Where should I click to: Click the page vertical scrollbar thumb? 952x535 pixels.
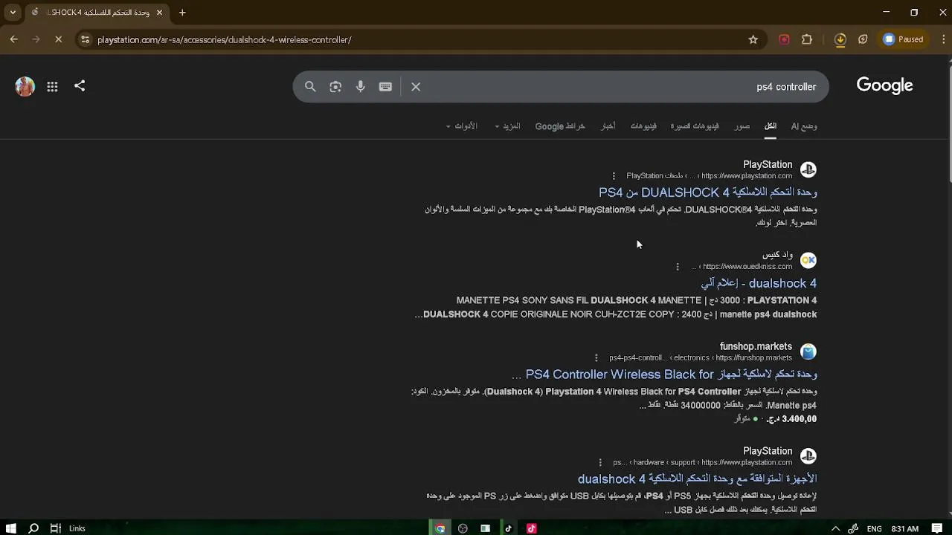(x=948, y=123)
